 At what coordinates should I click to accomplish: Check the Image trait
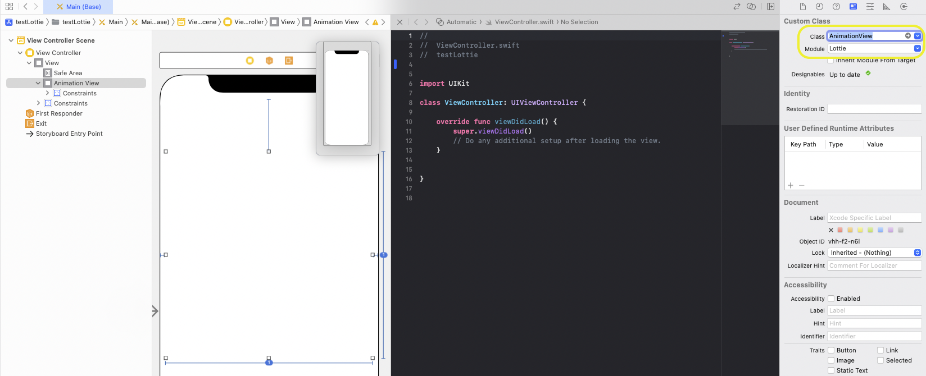(x=831, y=360)
